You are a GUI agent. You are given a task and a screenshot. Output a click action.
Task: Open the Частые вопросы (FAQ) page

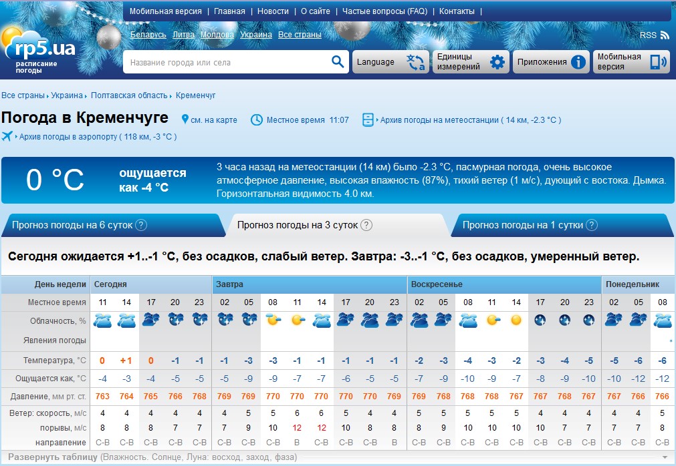point(384,11)
